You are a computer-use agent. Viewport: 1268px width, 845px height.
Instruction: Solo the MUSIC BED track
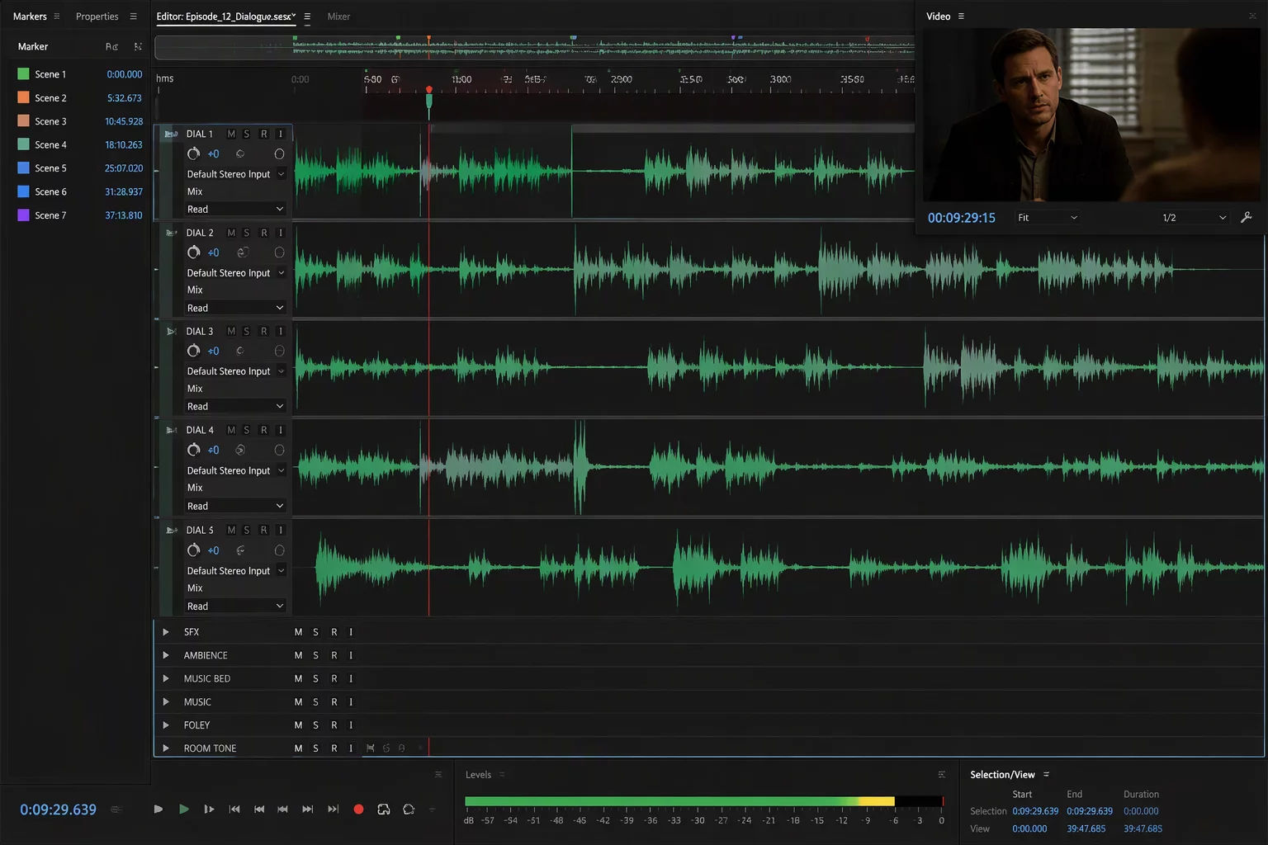pyautogui.click(x=315, y=678)
